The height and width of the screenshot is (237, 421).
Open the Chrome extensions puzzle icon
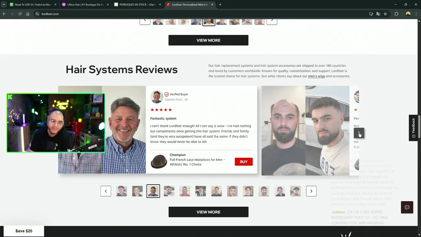pyautogui.click(x=396, y=14)
